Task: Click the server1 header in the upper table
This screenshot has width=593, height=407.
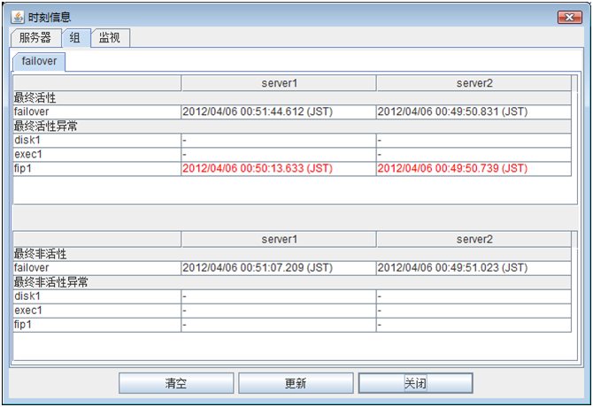Action: point(279,83)
